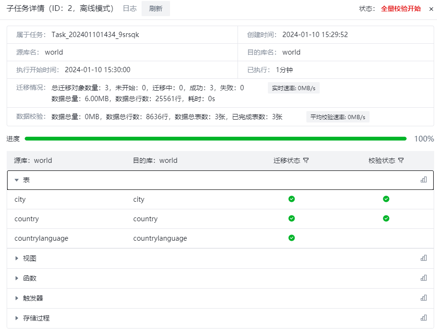Click the chart icon on the 表 row
Image resolution: width=437 pixels, height=329 pixels.
coord(423,180)
